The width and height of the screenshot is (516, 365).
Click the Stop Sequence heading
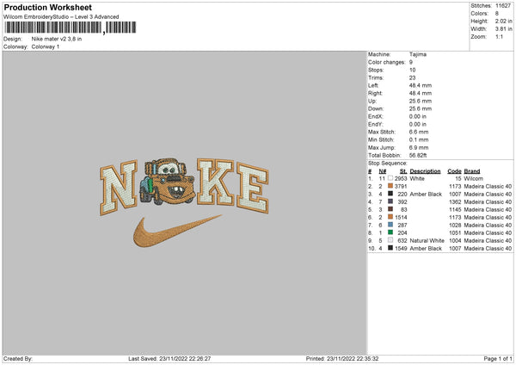pyautogui.click(x=388, y=163)
